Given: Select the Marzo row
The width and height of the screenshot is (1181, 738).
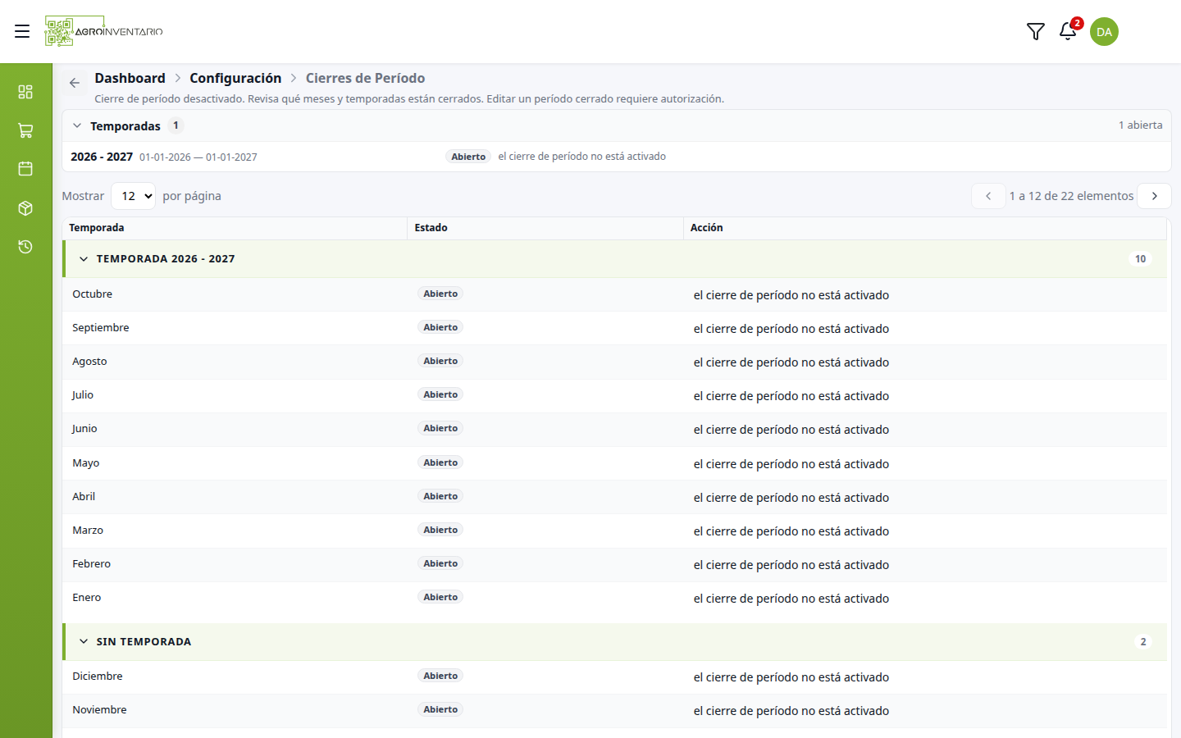Looking at the screenshot, I should [614, 531].
